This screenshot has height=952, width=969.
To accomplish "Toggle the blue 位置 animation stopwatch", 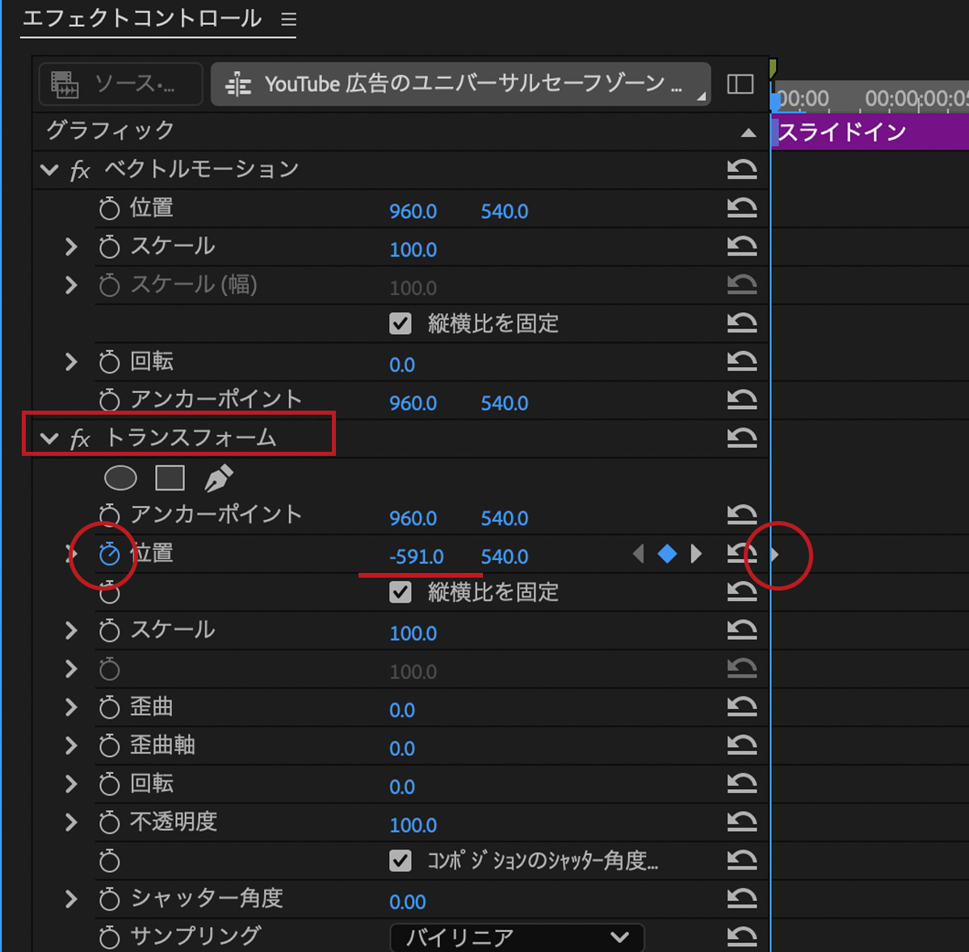I will pos(109,554).
